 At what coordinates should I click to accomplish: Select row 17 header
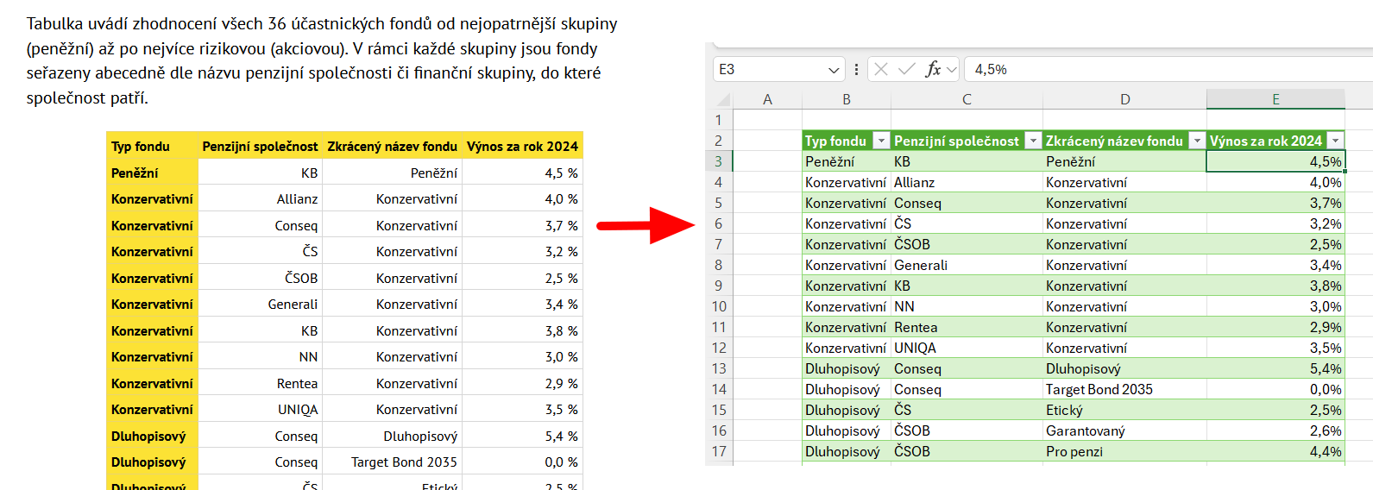pyautogui.click(x=719, y=451)
